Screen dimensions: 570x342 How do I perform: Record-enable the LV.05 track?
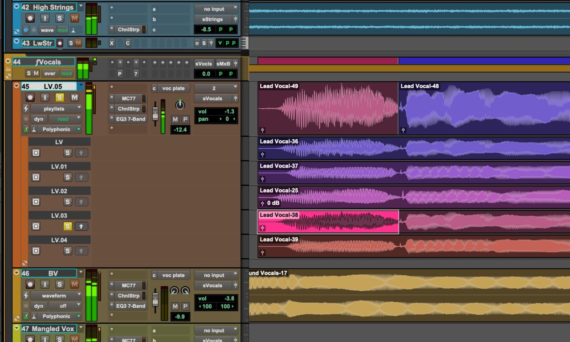click(30, 98)
